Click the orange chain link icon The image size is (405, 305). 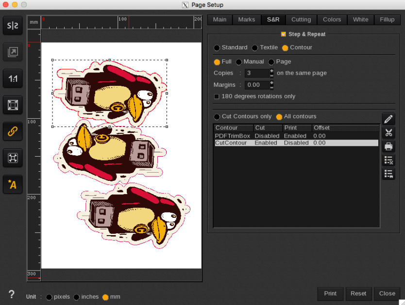tap(13, 131)
